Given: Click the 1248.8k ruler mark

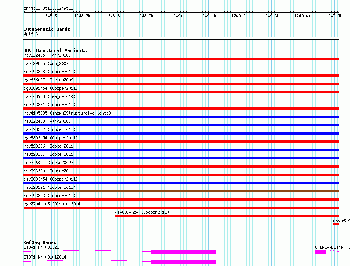Looking at the screenshot, I should point(114,16).
